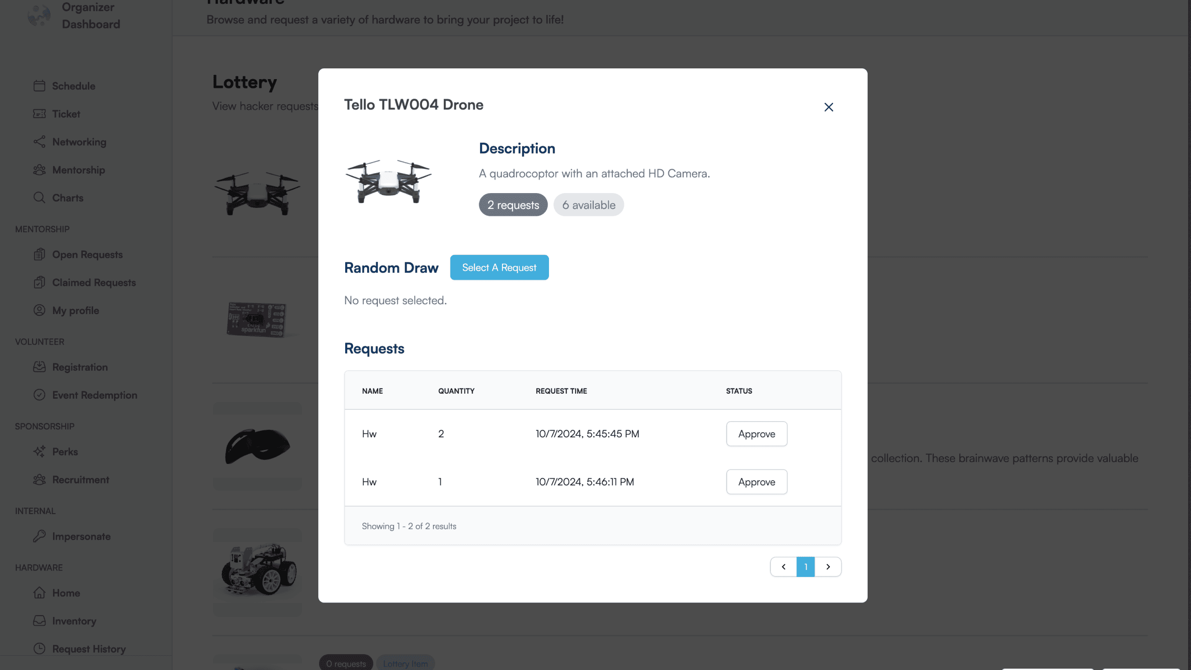The width and height of the screenshot is (1191, 670).
Task: Expand the Volunteer section in sidebar
Action: coord(39,341)
